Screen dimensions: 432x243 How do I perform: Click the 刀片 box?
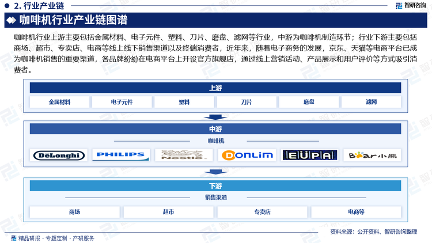[247, 102]
